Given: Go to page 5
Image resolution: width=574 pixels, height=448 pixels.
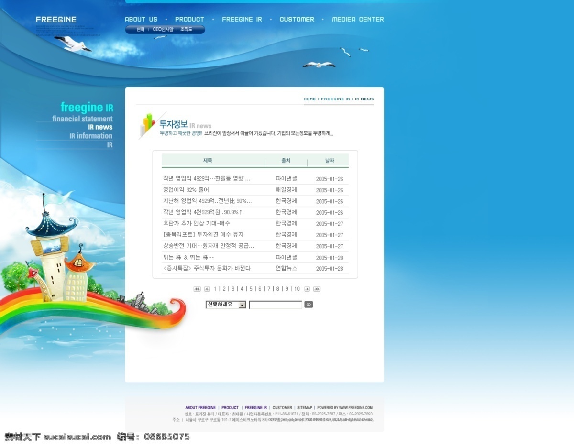Looking at the screenshot, I should [251, 289].
